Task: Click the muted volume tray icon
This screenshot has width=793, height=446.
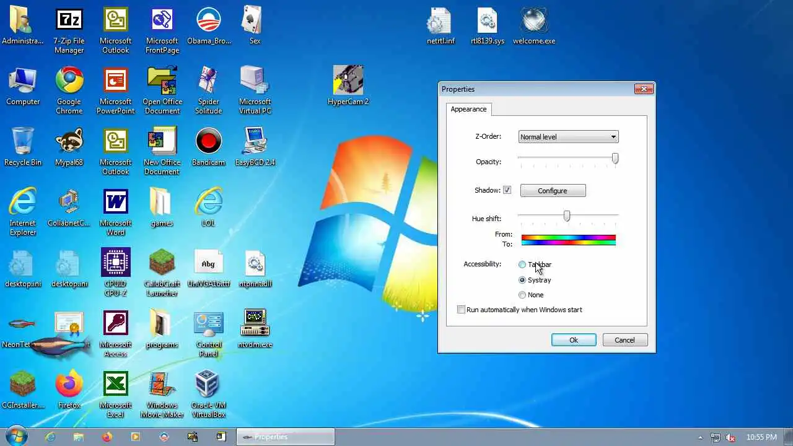Action: point(731,437)
